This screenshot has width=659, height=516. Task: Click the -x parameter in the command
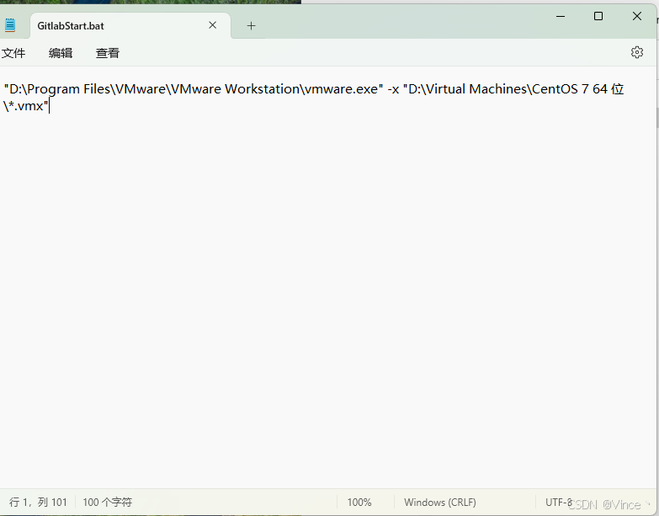(x=393, y=89)
